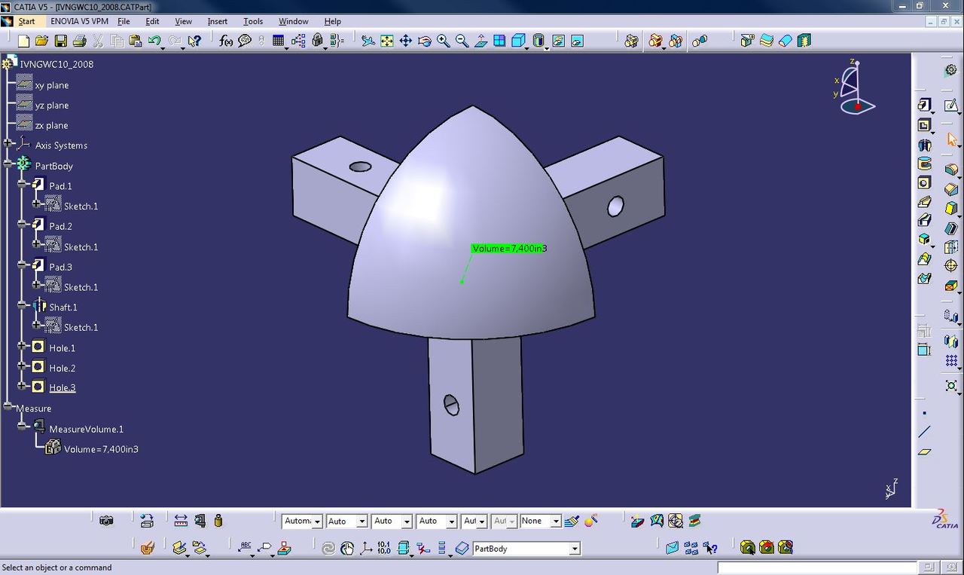Click the What's This help cursor icon
The image size is (964, 575).
[194, 41]
